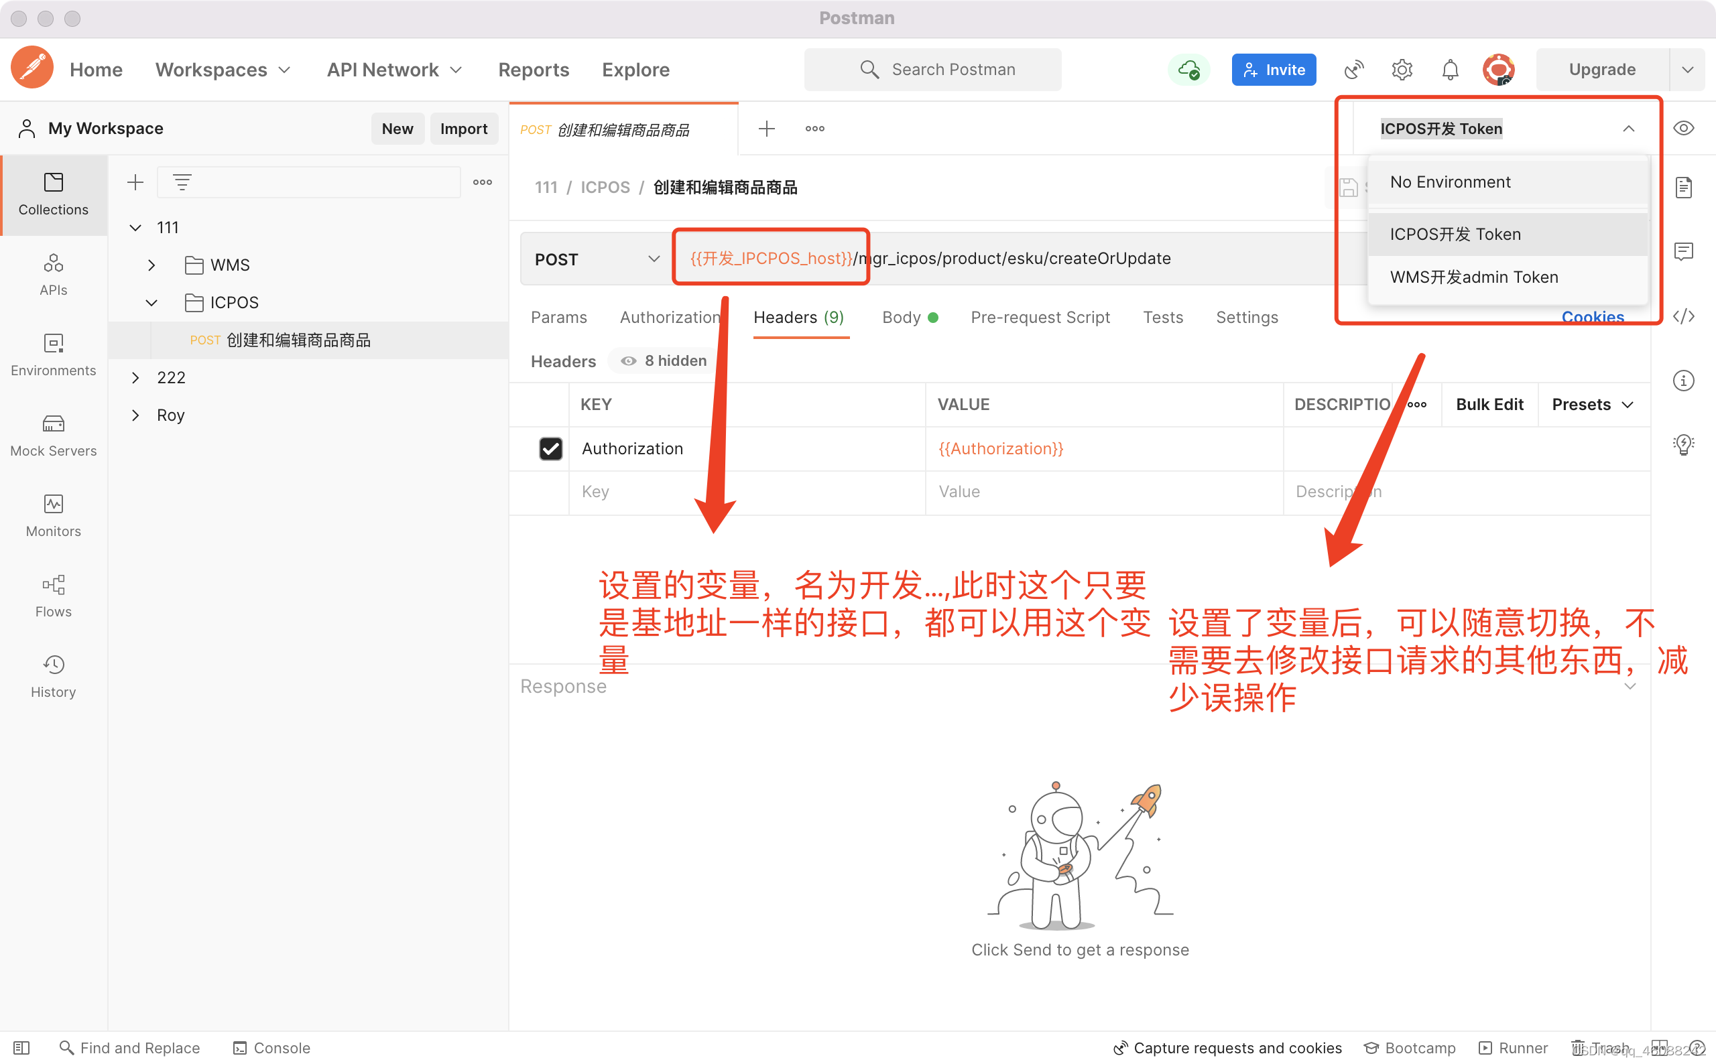Open the History sidebar panel
This screenshot has height=1064, width=1716.
point(54,675)
